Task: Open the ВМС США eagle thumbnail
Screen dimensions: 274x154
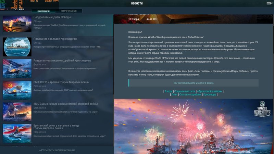Action: [17, 112]
